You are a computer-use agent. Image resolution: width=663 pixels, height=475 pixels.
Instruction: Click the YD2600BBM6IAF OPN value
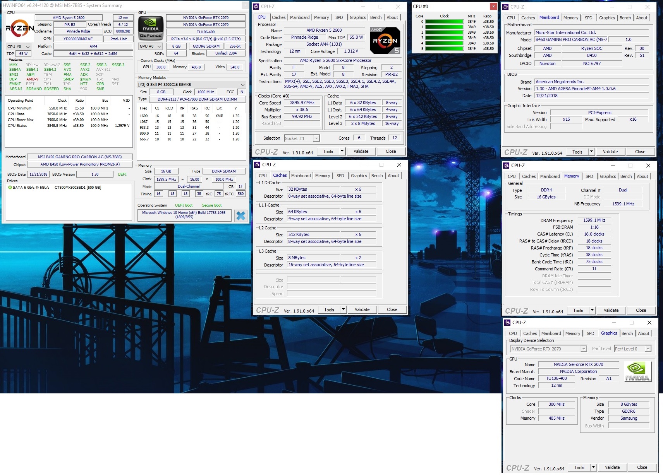(78, 39)
